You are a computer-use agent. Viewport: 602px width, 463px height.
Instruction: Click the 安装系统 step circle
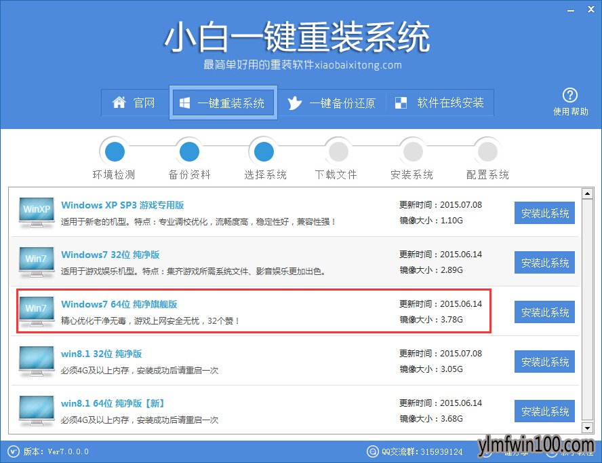tap(413, 151)
